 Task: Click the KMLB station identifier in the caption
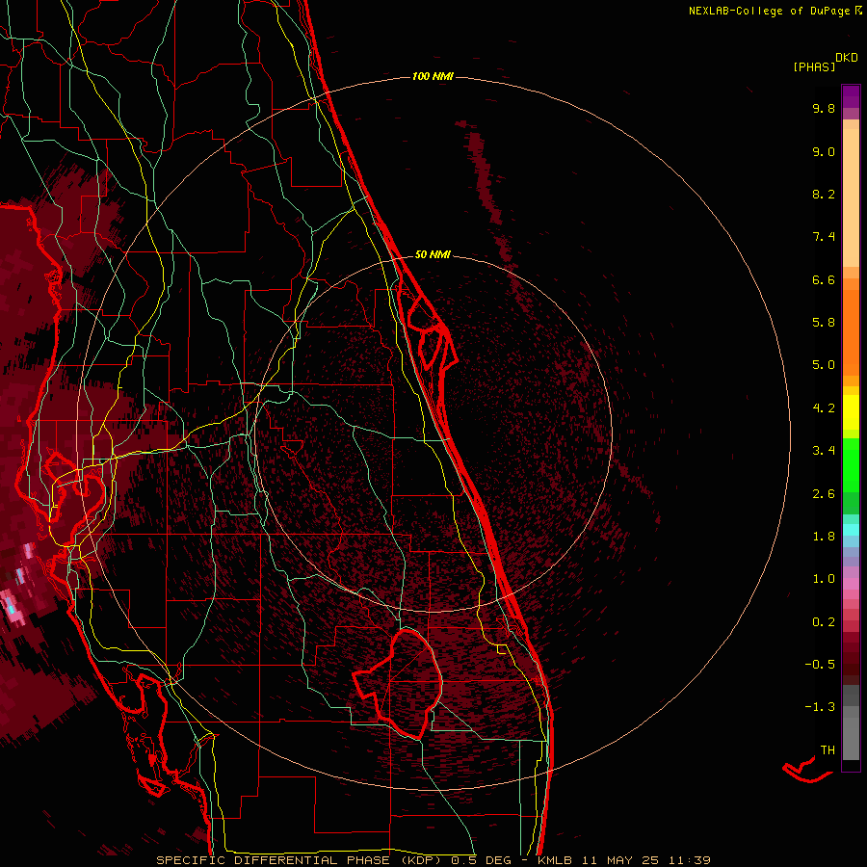[555, 860]
